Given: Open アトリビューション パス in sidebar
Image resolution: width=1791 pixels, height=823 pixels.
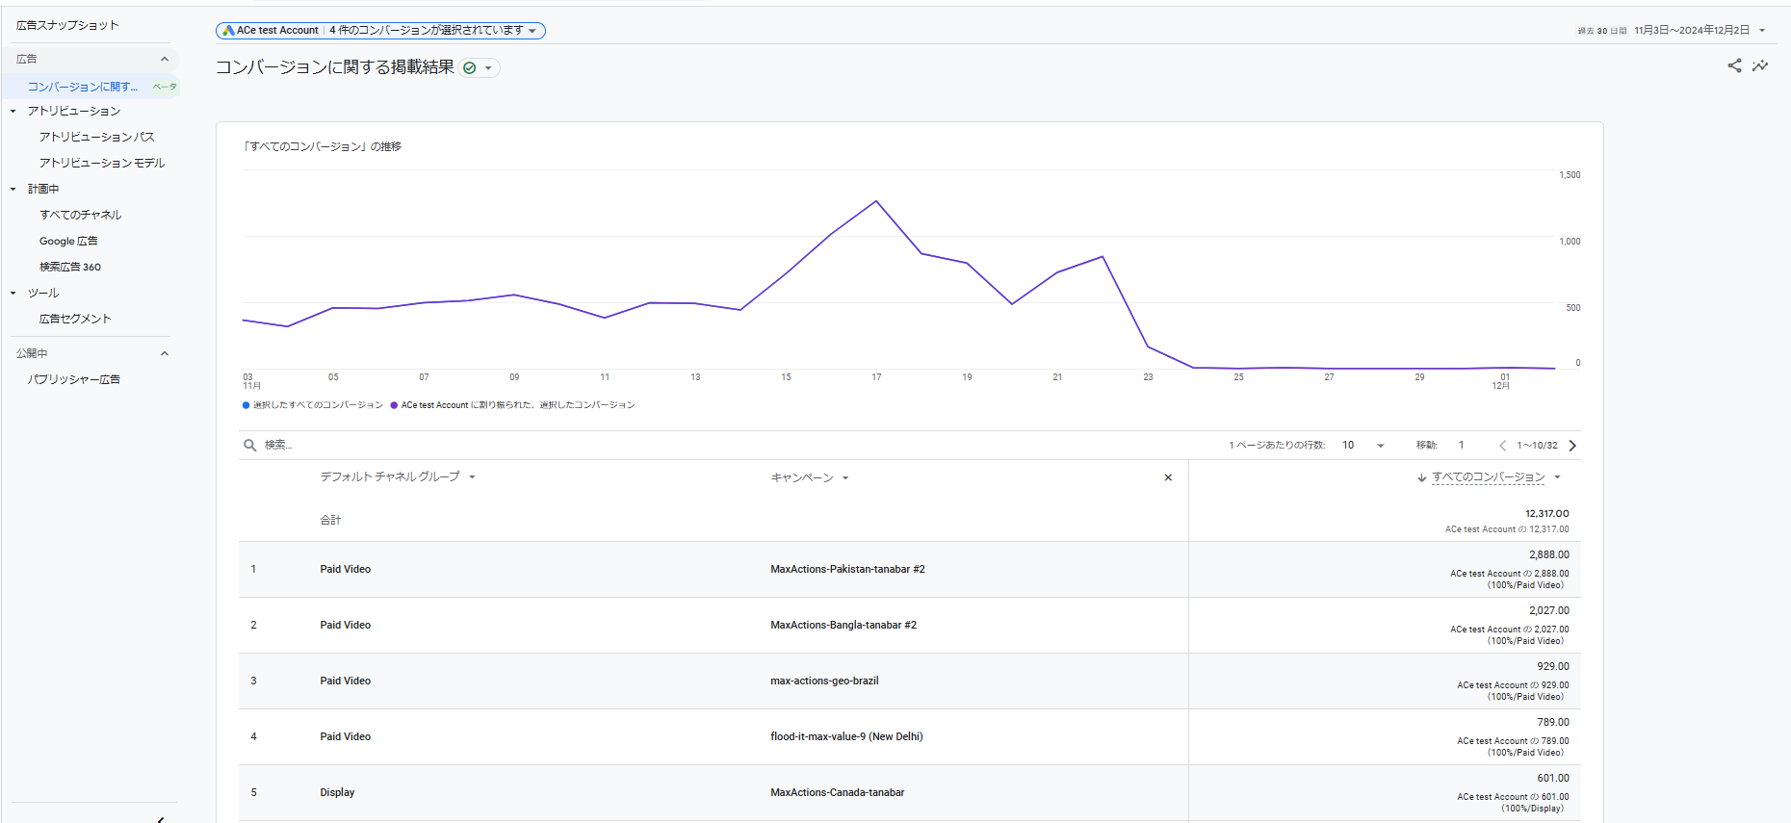Looking at the screenshot, I should point(97,137).
